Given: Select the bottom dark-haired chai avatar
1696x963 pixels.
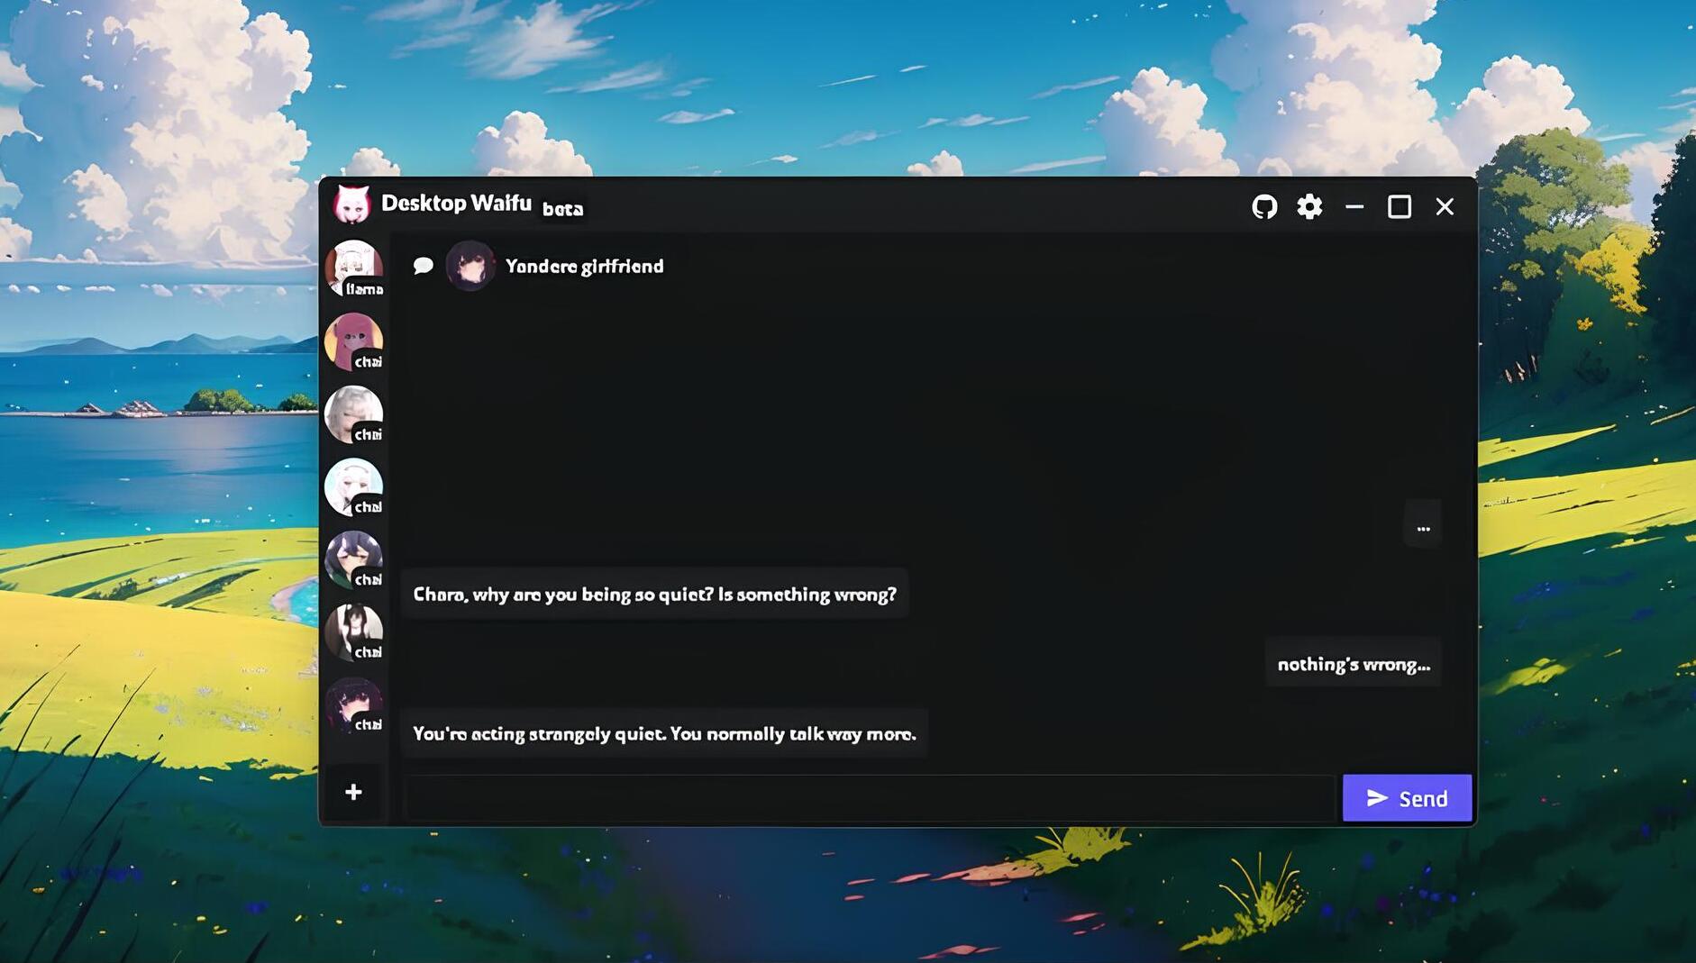Looking at the screenshot, I should 353,704.
